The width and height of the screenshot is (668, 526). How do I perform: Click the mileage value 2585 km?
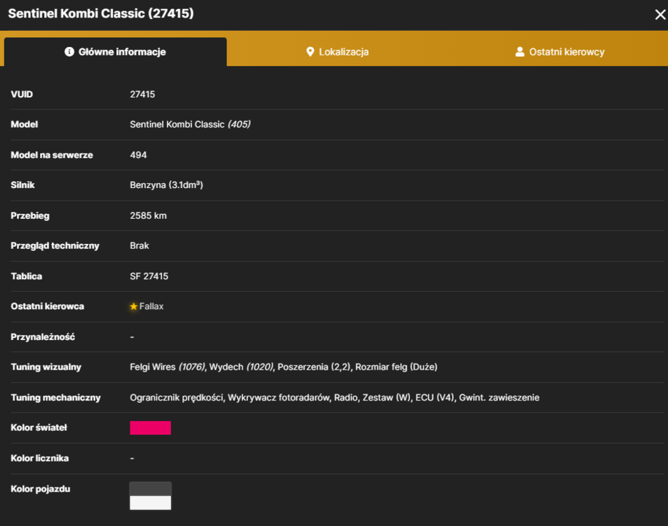click(x=149, y=216)
